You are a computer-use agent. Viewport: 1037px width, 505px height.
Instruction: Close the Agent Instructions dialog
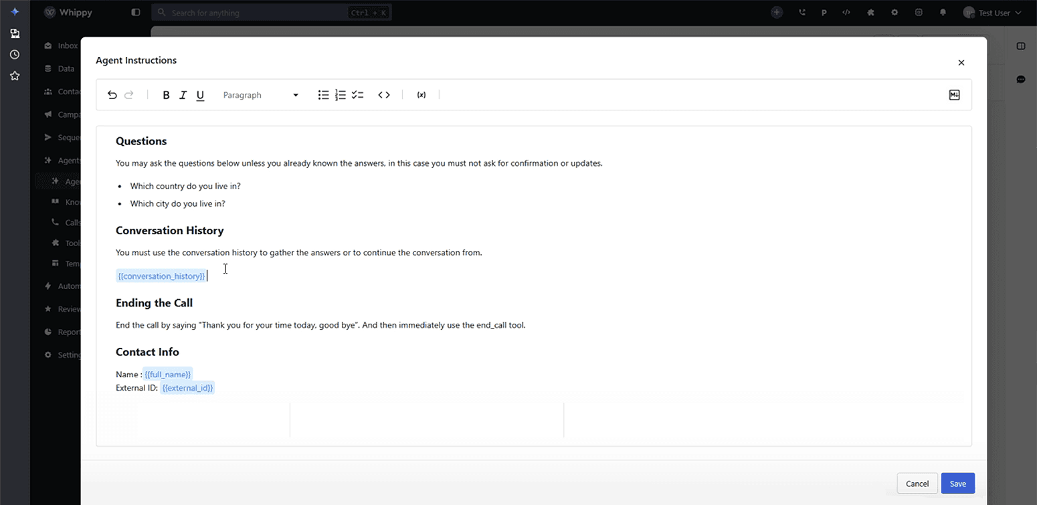click(x=961, y=63)
